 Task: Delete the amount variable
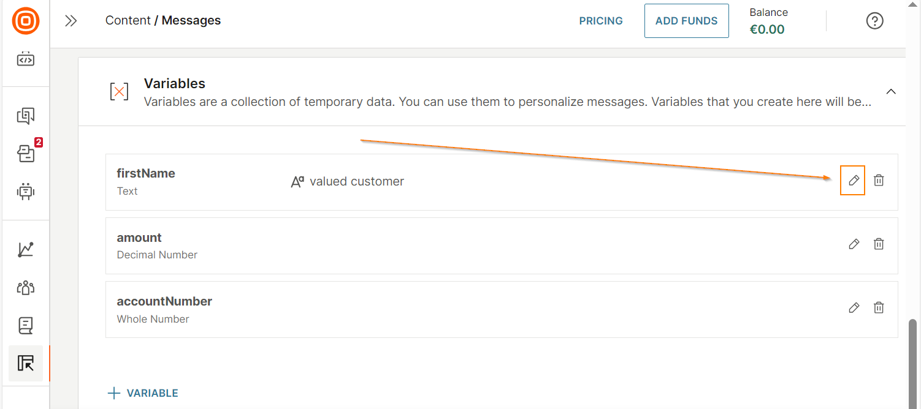pos(879,244)
